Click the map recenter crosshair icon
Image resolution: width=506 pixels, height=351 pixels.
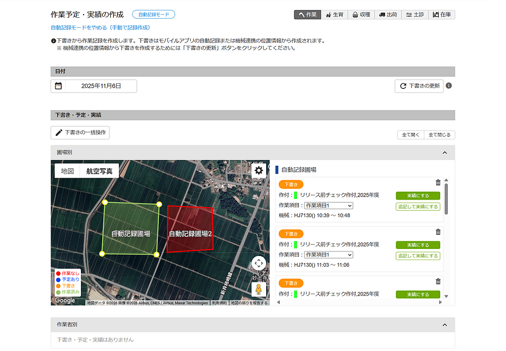pyautogui.click(x=259, y=263)
